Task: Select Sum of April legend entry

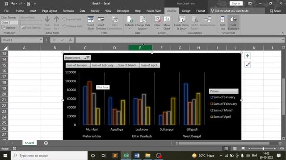Action: [x=220, y=117]
